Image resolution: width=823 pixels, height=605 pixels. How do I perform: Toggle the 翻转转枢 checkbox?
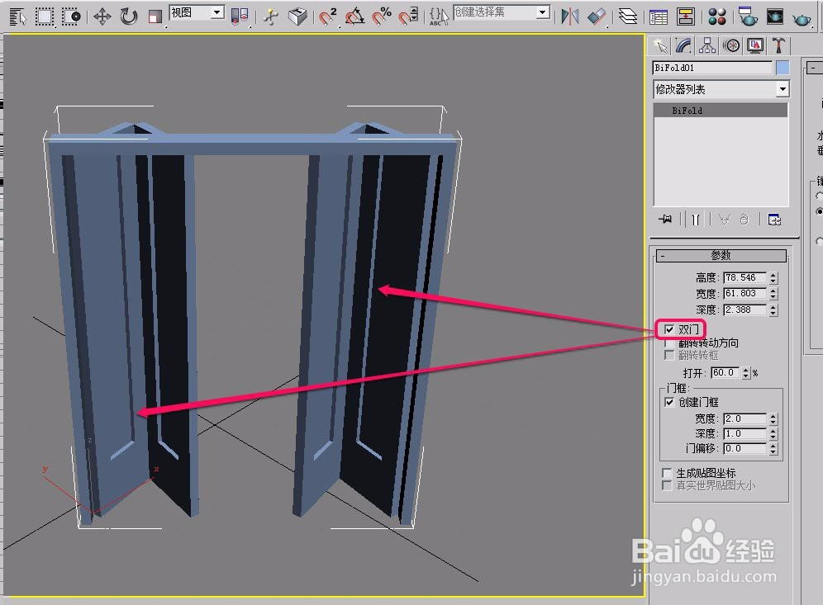(x=669, y=356)
